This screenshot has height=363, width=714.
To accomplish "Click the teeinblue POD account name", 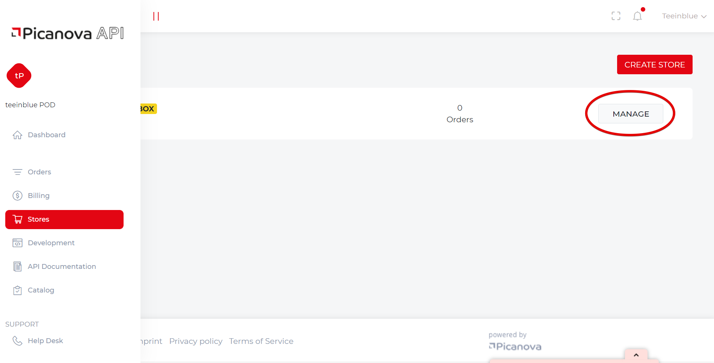I will [30, 105].
